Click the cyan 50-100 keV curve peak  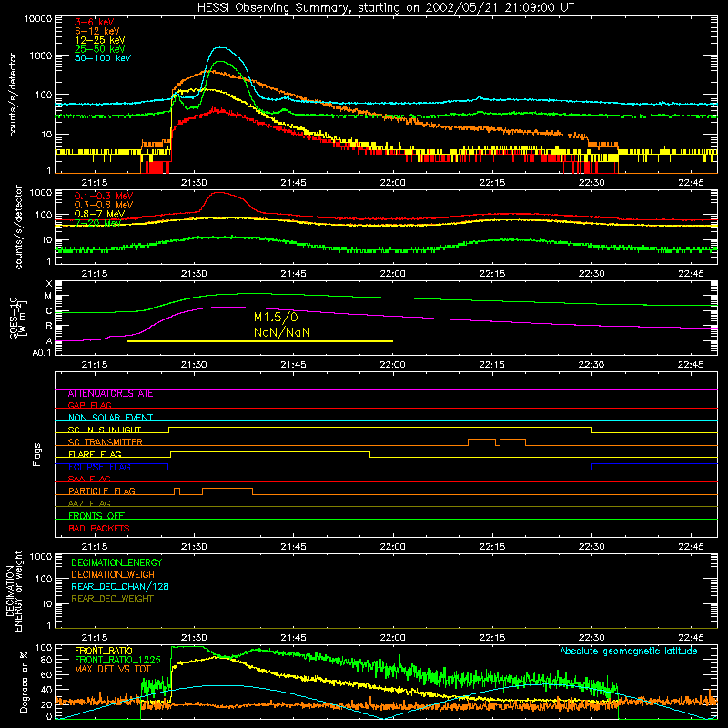coord(221,47)
